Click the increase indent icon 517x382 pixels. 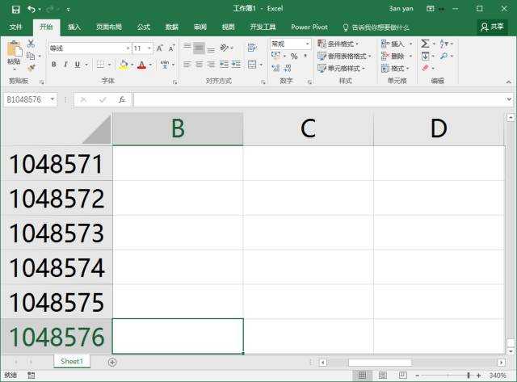[236, 65]
